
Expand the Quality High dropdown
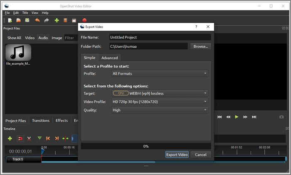tap(160, 110)
